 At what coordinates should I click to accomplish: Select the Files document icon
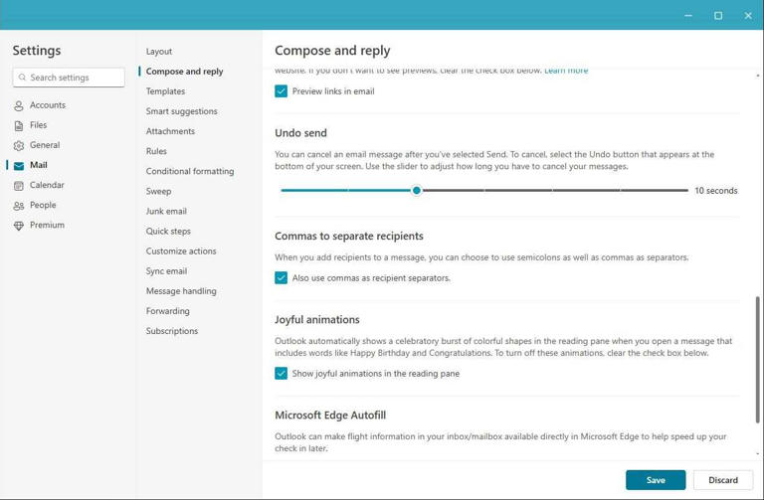point(19,125)
